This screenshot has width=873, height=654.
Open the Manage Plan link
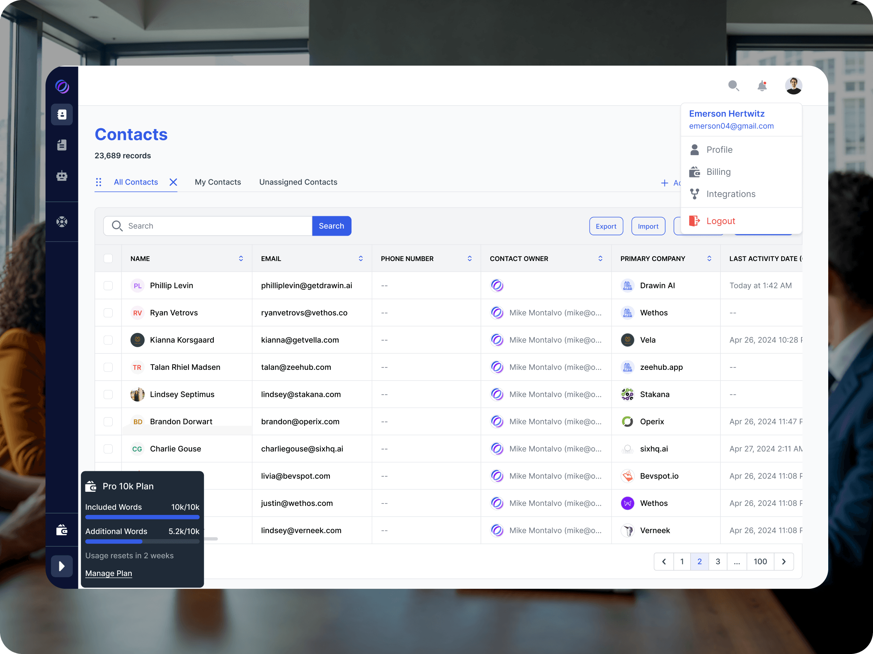109,573
